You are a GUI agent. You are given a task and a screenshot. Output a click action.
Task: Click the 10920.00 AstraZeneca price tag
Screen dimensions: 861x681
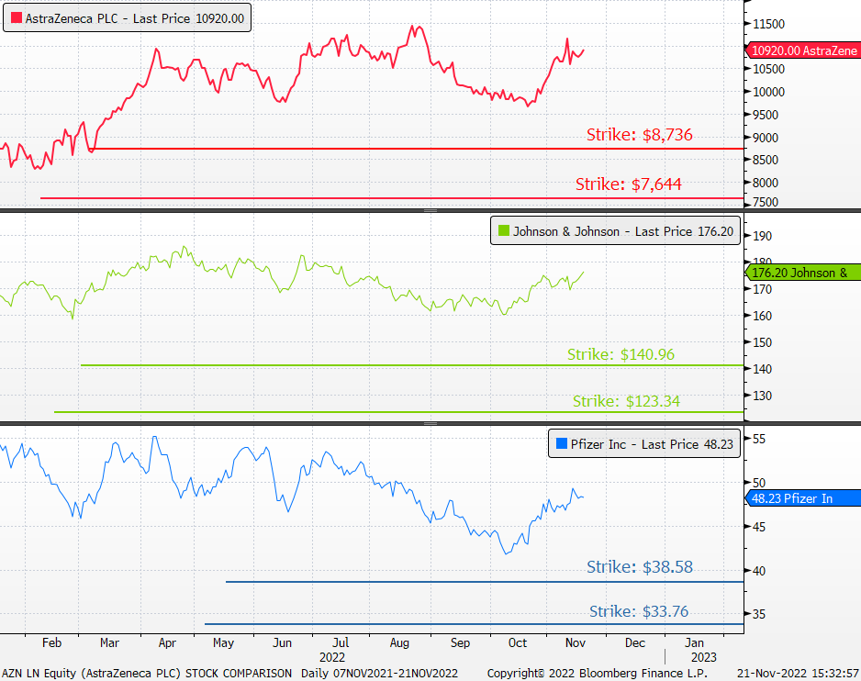tap(803, 50)
